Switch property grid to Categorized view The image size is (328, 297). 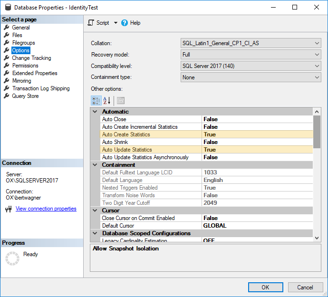(96, 101)
